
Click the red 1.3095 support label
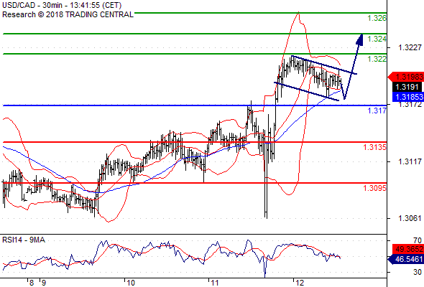[375, 188]
